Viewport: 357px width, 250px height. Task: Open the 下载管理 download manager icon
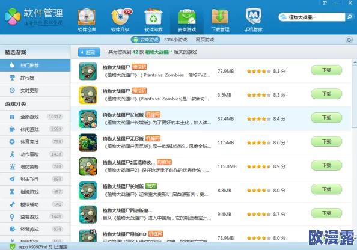point(220,20)
